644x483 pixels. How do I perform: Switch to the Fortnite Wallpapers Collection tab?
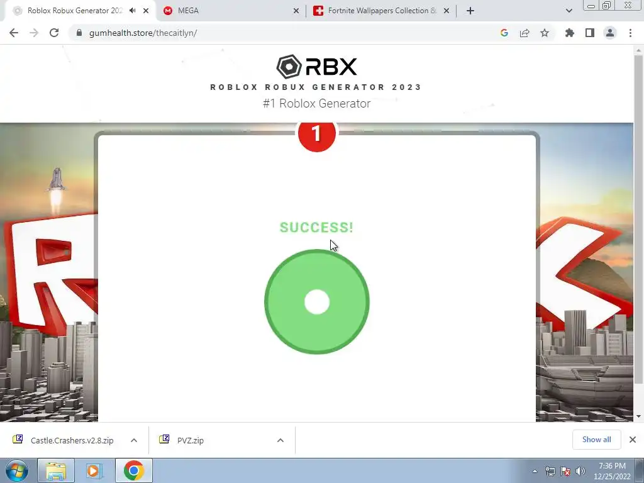click(382, 11)
